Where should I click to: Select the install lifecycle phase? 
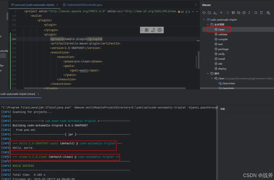click(221, 59)
